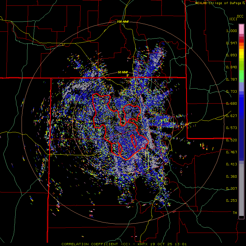The image size is (246, 246).
Task: Click the 0.253 scale value
Action: pos(232,201)
